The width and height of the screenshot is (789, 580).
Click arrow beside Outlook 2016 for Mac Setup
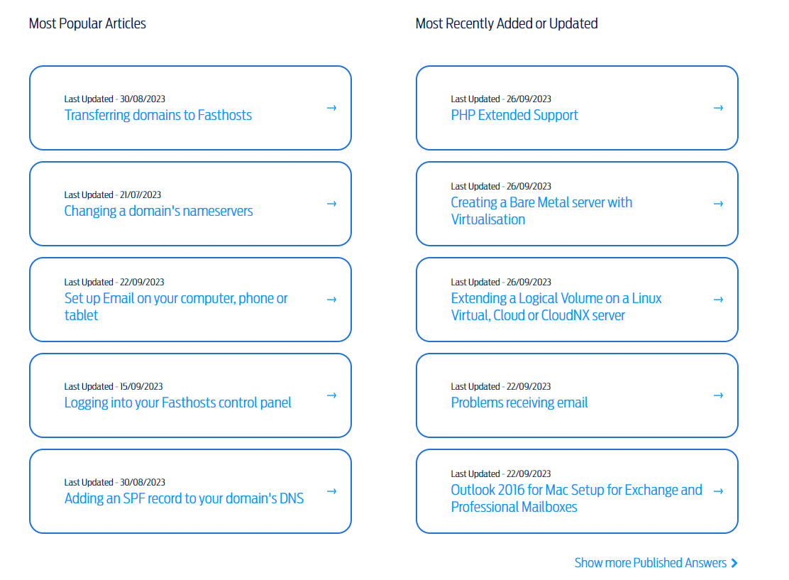point(718,491)
